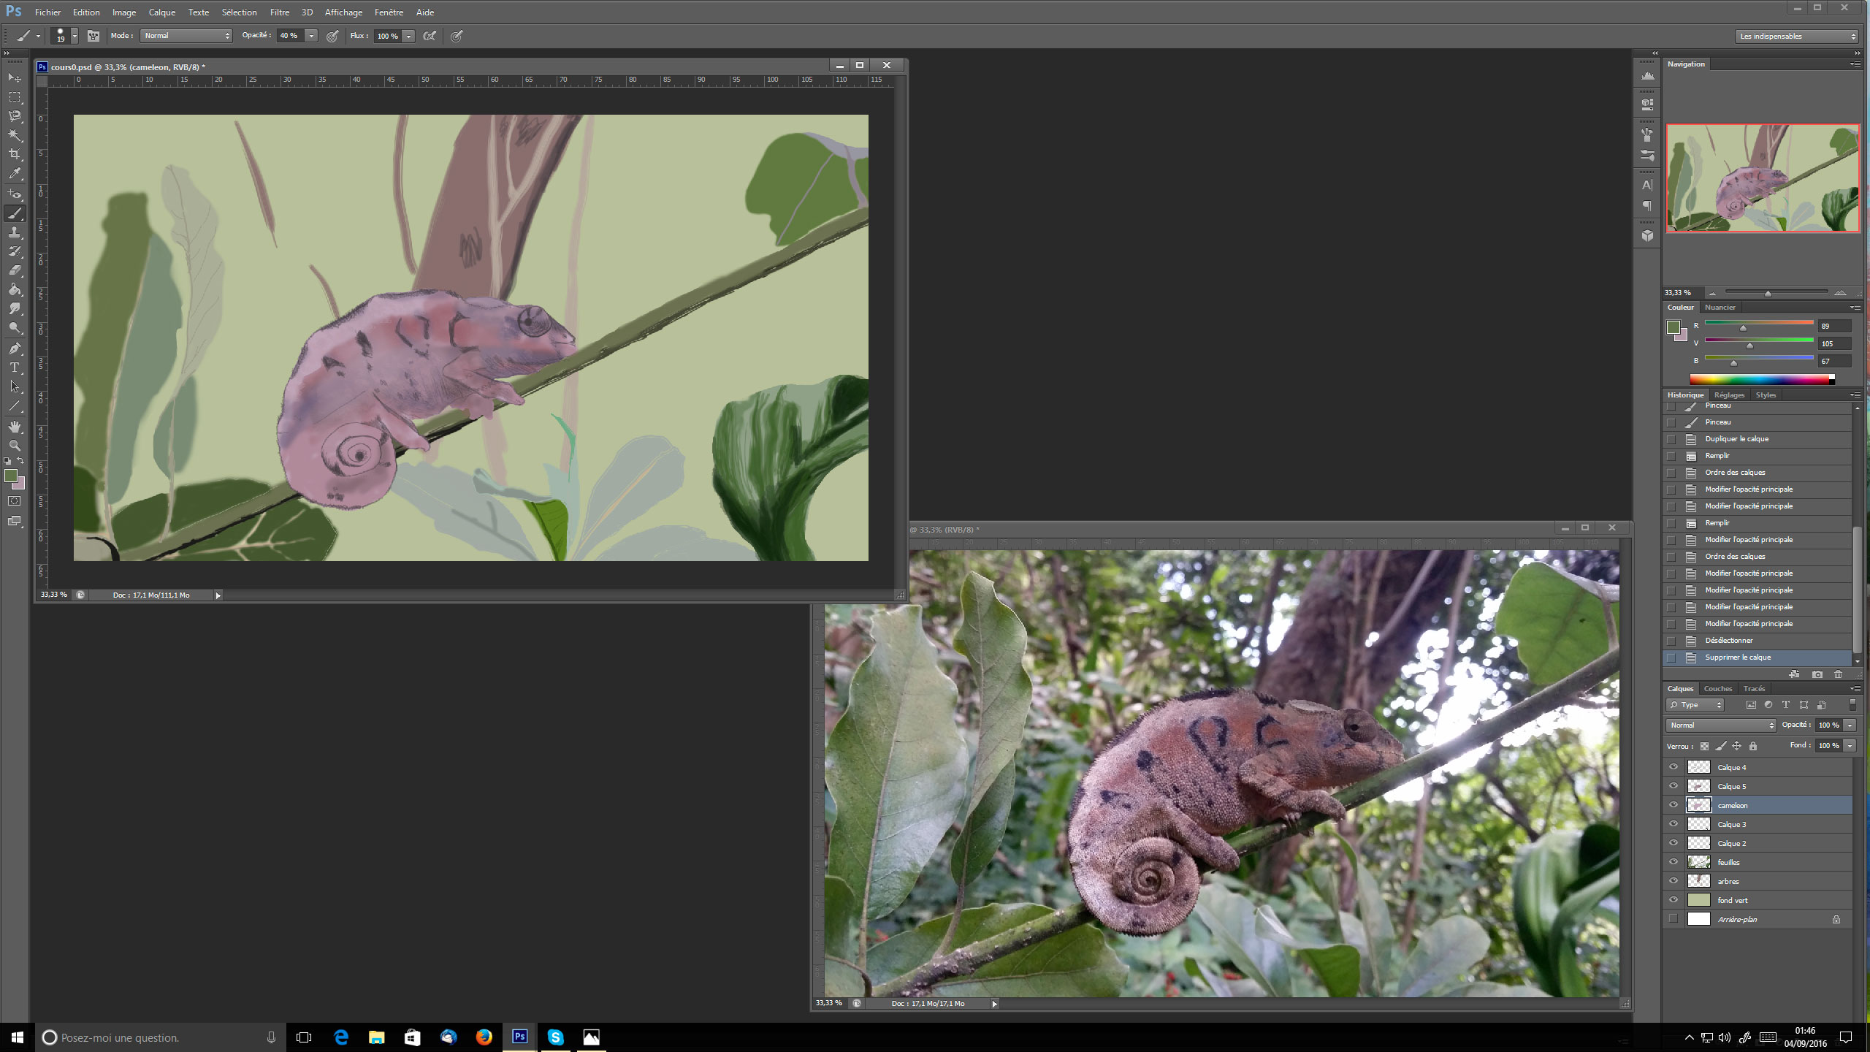Image resolution: width=1870 pixels, height=1052 pixels.
Task: Show the Arrière-plan layer
Action: [x=1673, y=919]
